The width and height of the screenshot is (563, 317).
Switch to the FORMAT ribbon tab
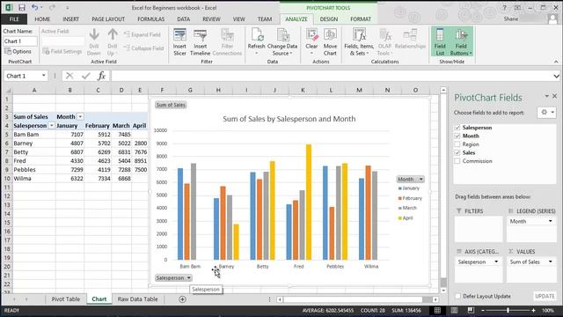pyautogui.click(x=361, y=19)
